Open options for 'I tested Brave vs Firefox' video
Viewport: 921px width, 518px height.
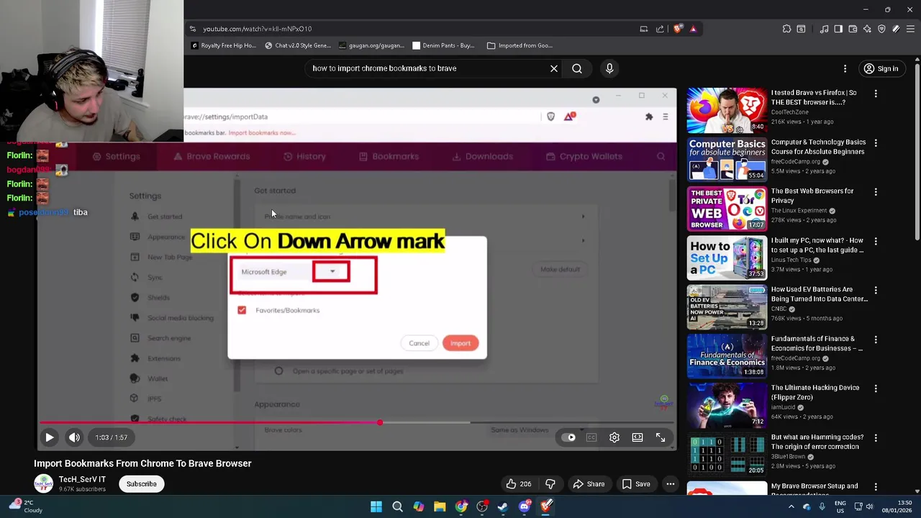876,94
